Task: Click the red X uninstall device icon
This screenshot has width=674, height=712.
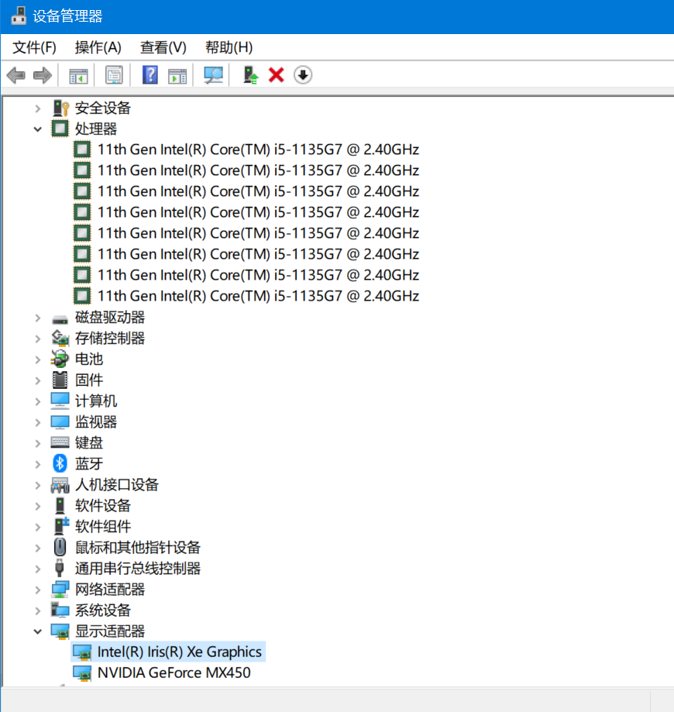Action: [x=276, y=75]
